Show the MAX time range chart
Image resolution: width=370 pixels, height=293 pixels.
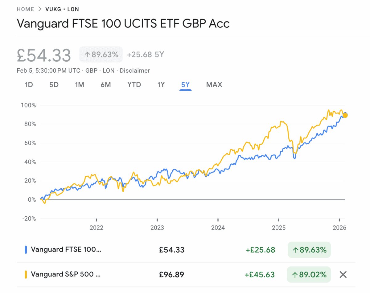[214, 85]
